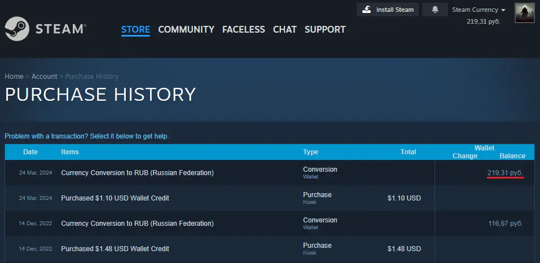Click the 116,67 руб. wallet balance
This screenshot has height=263, width=540.
[505, 224]
